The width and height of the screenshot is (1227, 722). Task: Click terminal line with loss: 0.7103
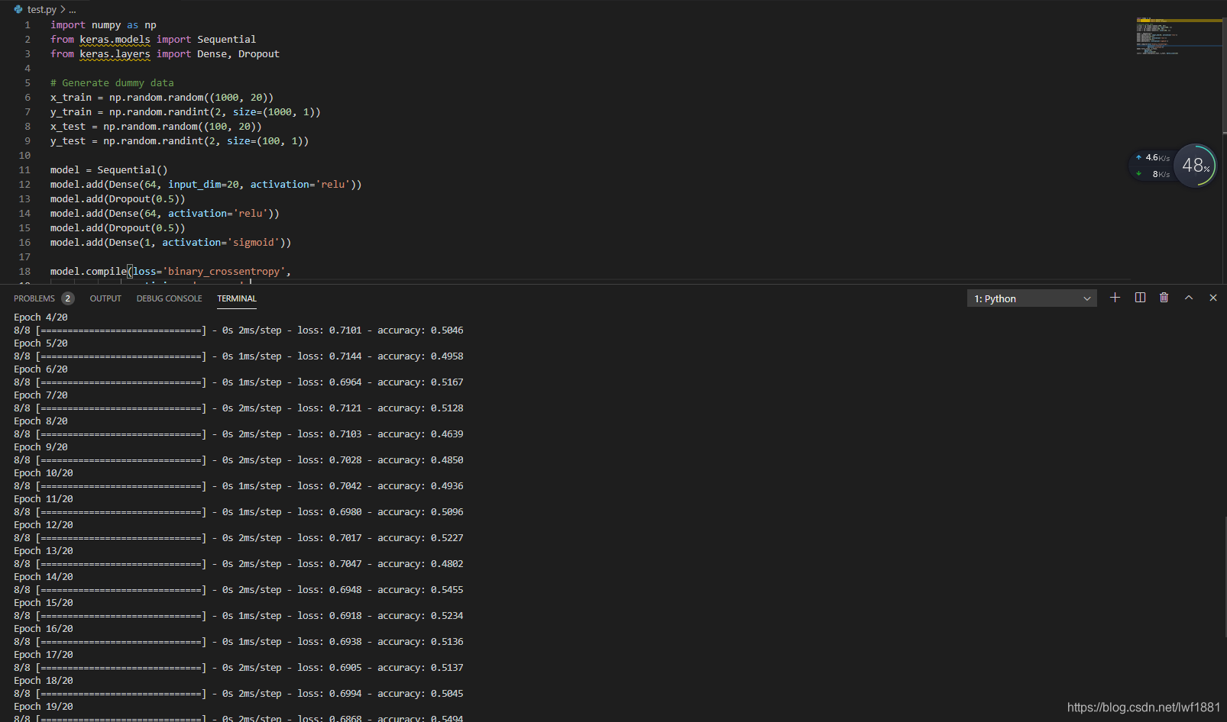click(x=238, y=434)
